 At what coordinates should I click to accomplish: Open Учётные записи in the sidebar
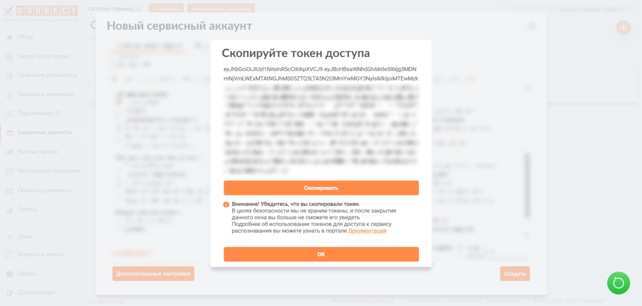pos(37,152)
